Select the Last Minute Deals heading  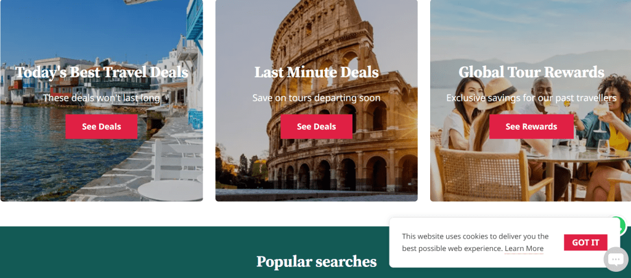coord(316,73)
